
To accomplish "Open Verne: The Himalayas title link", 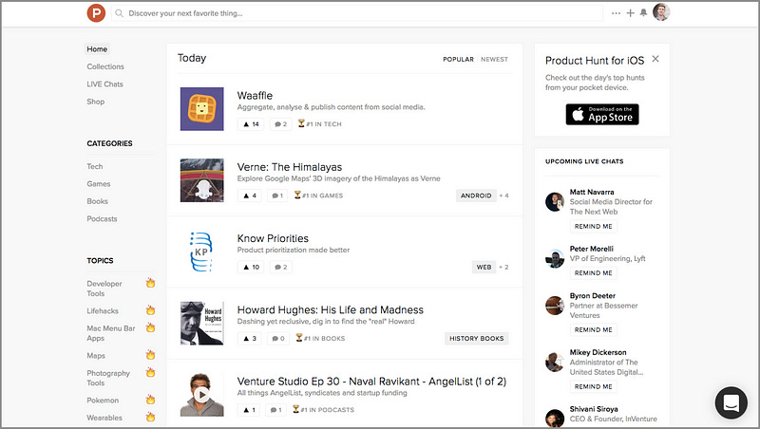I will [x=290, y=167].
